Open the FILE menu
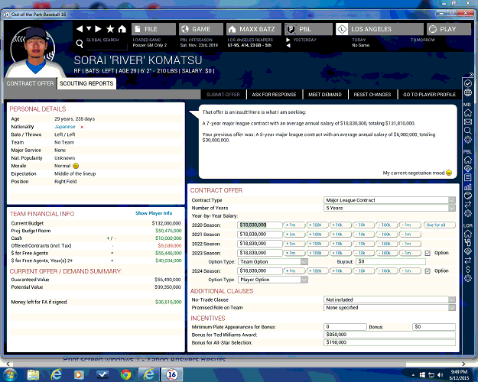Viewport: 478px width, 382px height. [154, 29]
